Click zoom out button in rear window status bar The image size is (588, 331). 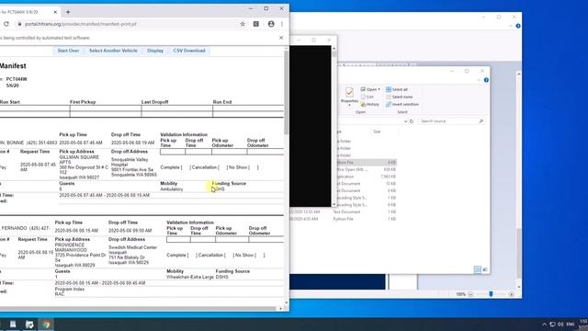tap(470, 294)
